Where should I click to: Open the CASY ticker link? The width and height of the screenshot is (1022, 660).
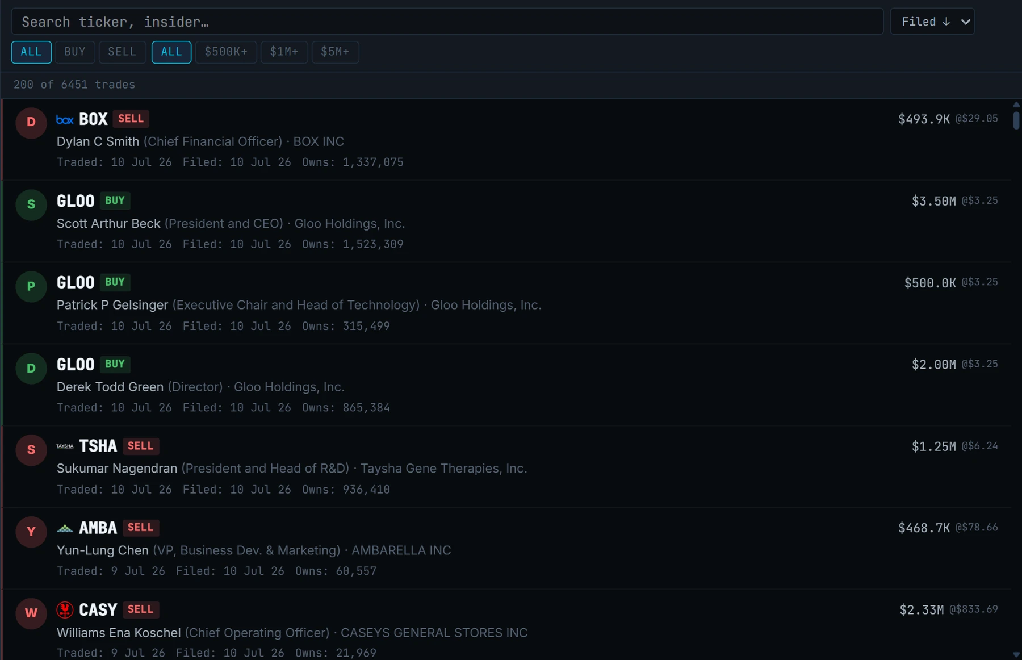[98, 610]
